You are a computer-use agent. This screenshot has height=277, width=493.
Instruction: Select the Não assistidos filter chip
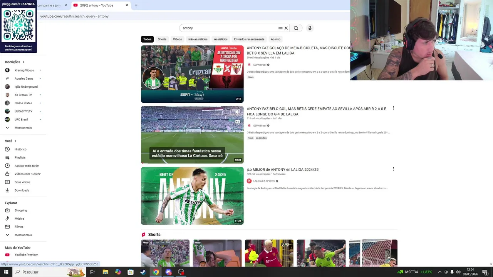pos(198,39)
